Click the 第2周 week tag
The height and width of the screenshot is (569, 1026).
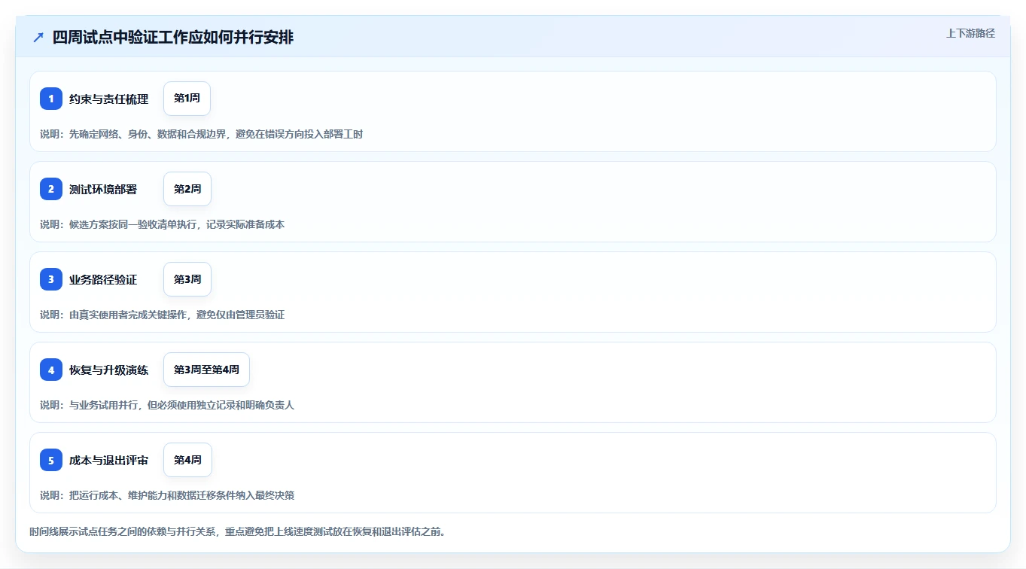[187, 189]
